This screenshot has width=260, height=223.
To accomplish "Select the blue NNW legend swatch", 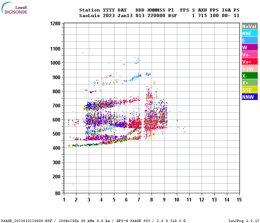I will coord(250,97).
